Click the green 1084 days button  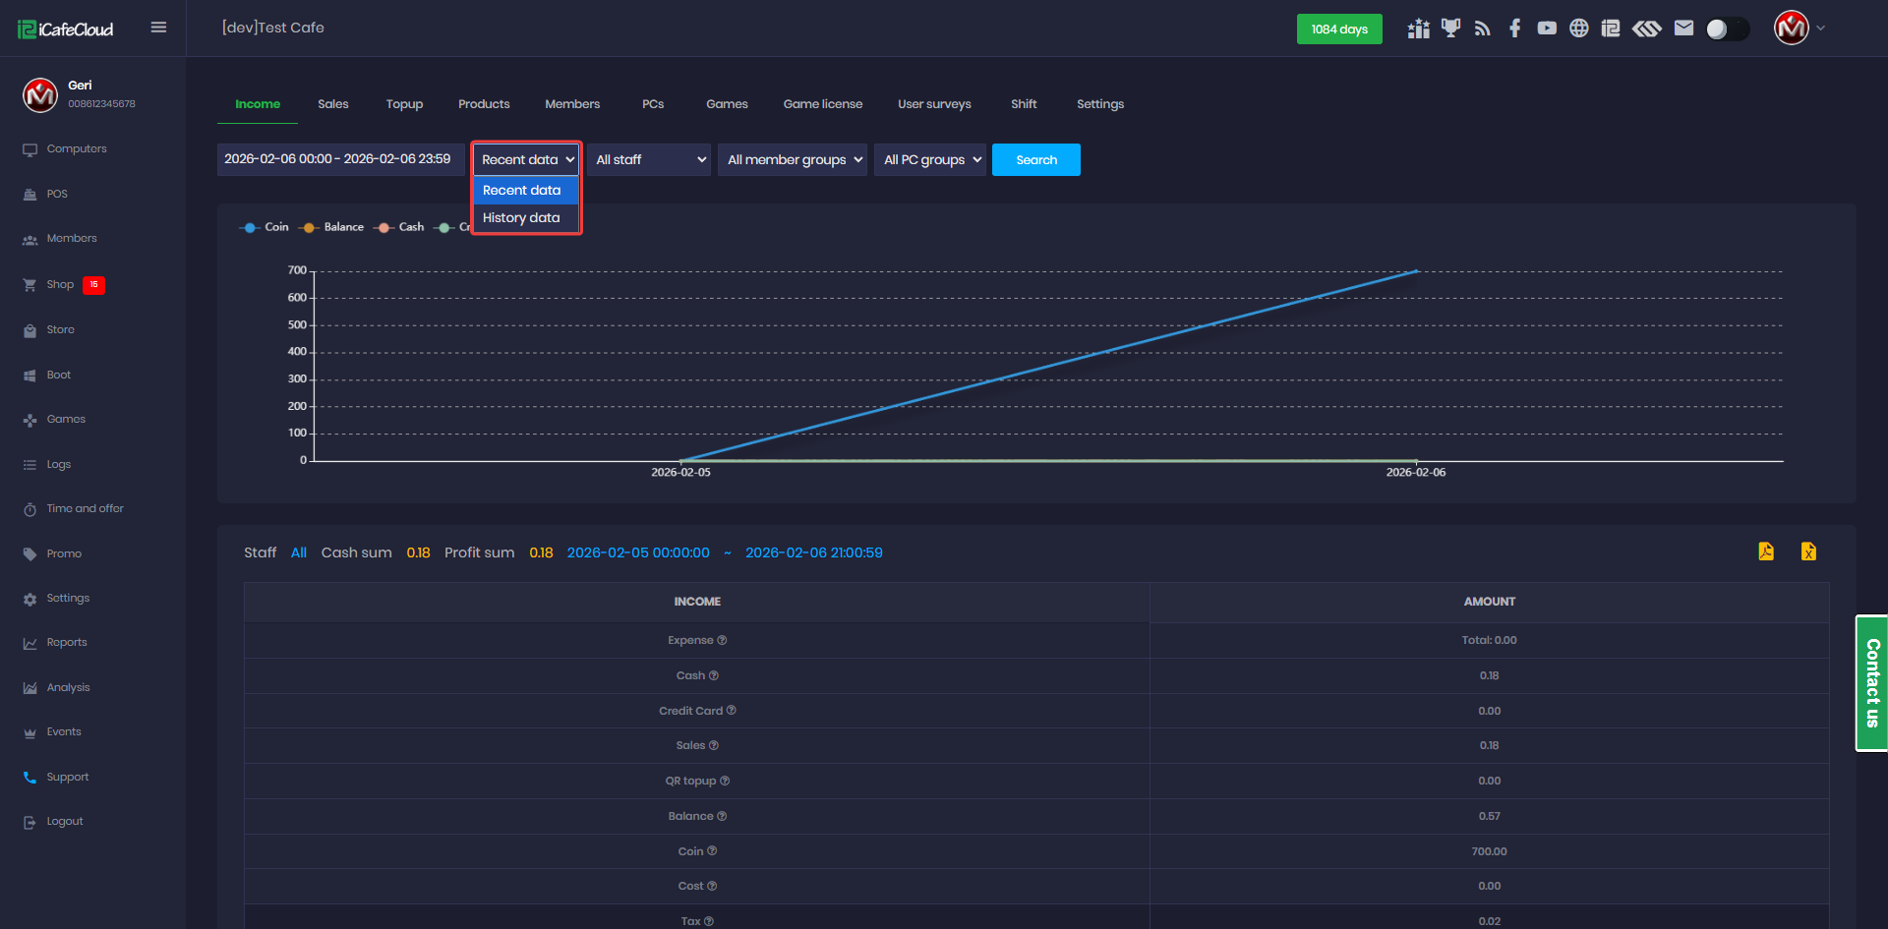[x=1338, y=29]
